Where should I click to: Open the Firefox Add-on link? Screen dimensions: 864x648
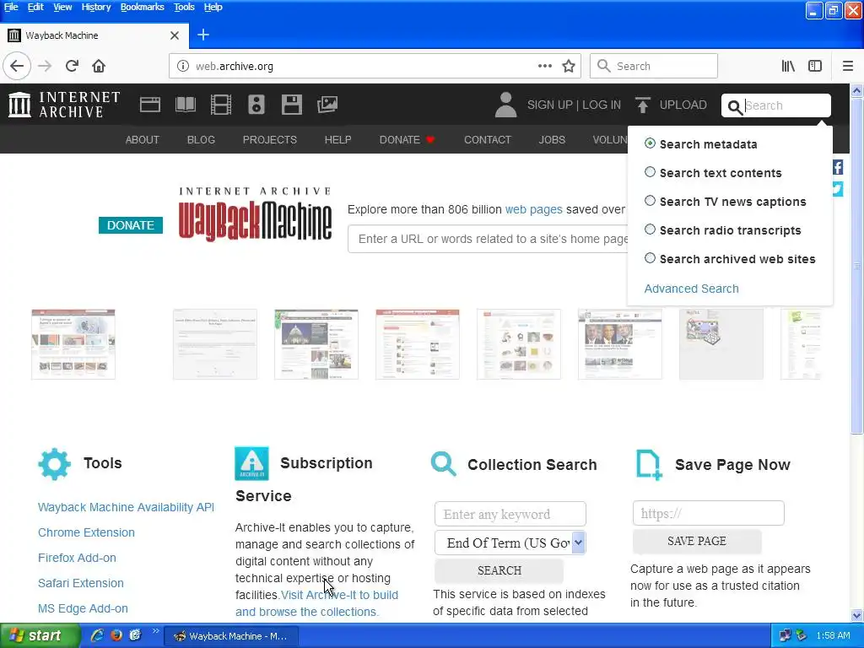point(77,558)
